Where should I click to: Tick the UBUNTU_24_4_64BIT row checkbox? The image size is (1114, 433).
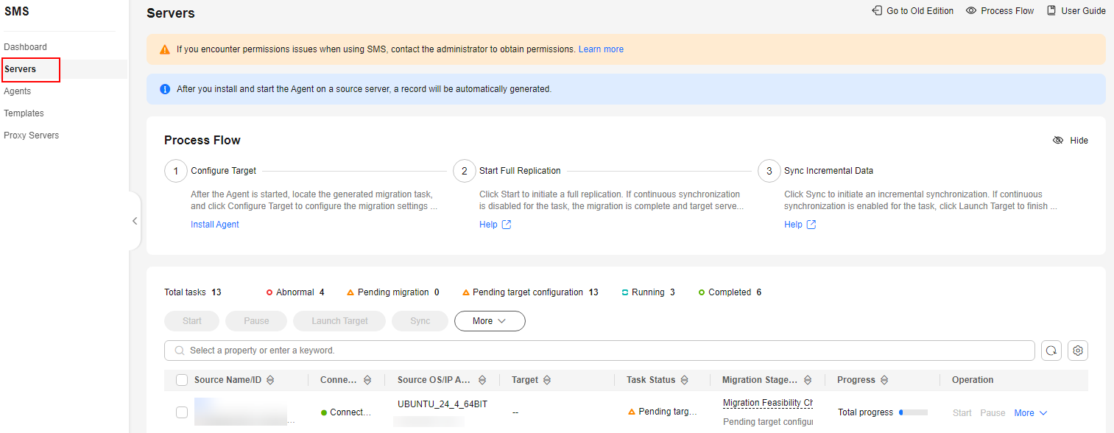pos(182,412)
